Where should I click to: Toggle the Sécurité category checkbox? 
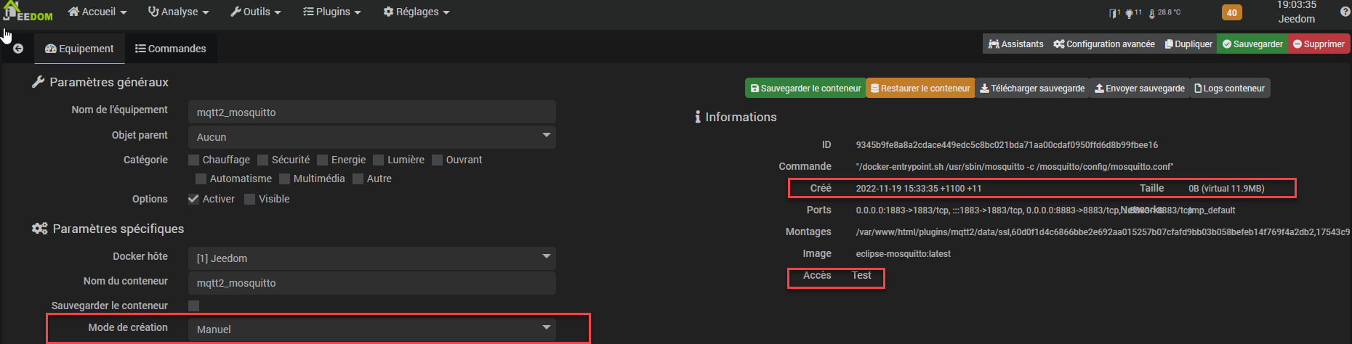coord(263,160)
